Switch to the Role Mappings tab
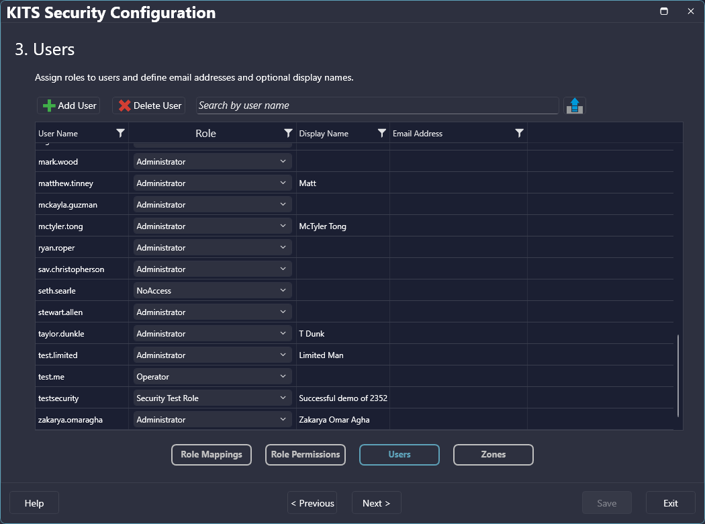 pos(211,455)
